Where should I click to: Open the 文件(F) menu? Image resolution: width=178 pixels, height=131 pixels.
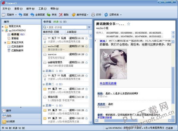(7, 9)
